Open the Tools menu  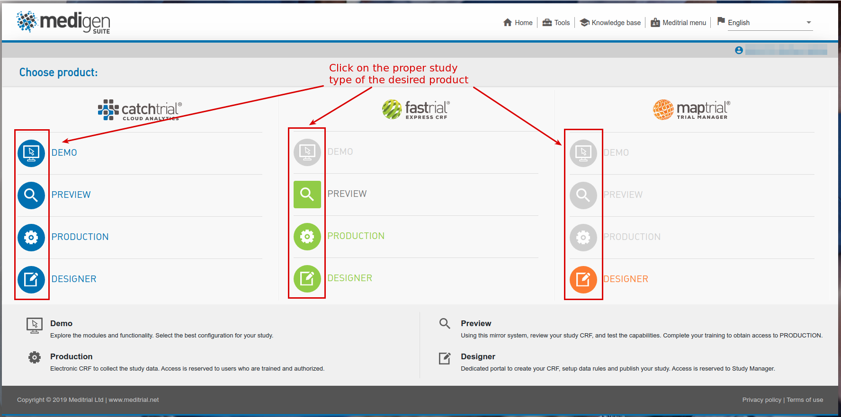pyautogui.click(x=556, y=23)
